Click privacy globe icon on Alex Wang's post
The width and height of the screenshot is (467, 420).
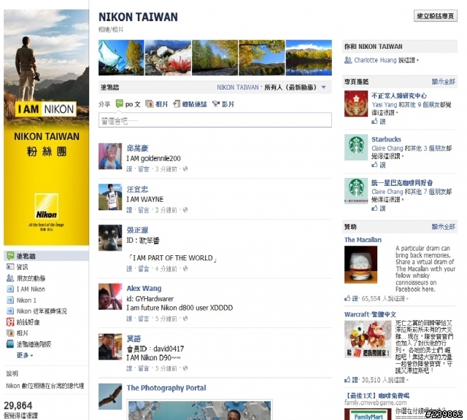tap(185, 319)
